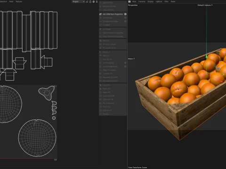The height and width of the screenshot is (169, 226).
Task: Click the lock icon in the UV editor toolbar
Action: point(90,1)
